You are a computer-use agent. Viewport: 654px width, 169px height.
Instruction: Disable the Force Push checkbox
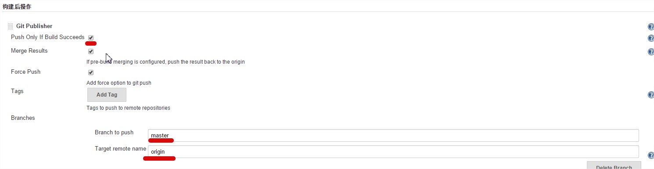coord(91,72)
